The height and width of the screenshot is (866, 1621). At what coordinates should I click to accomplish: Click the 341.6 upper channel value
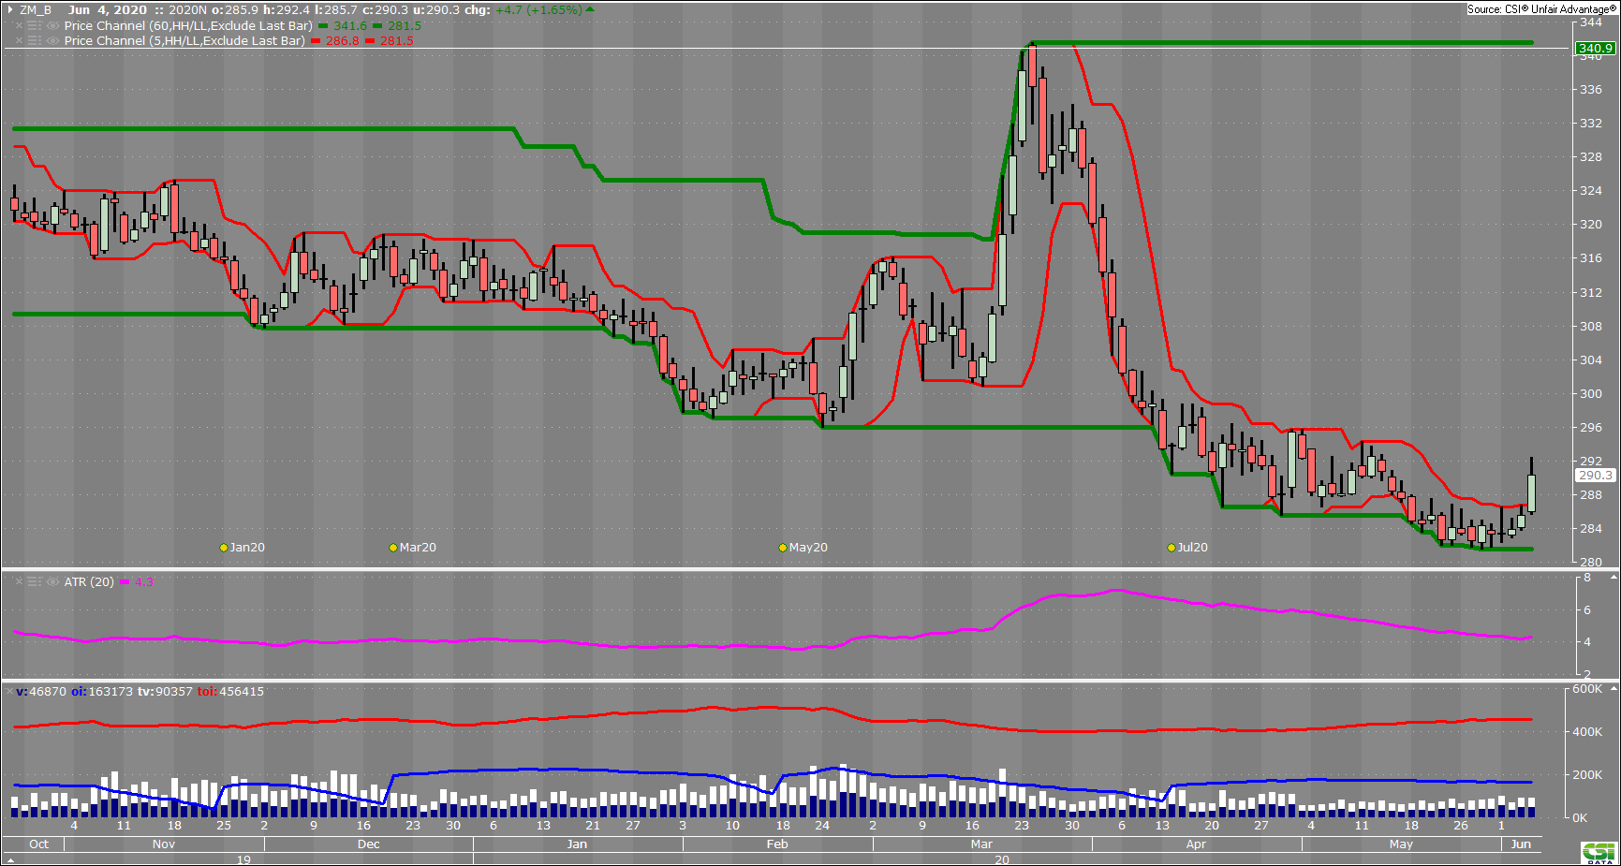click(350, 26)
